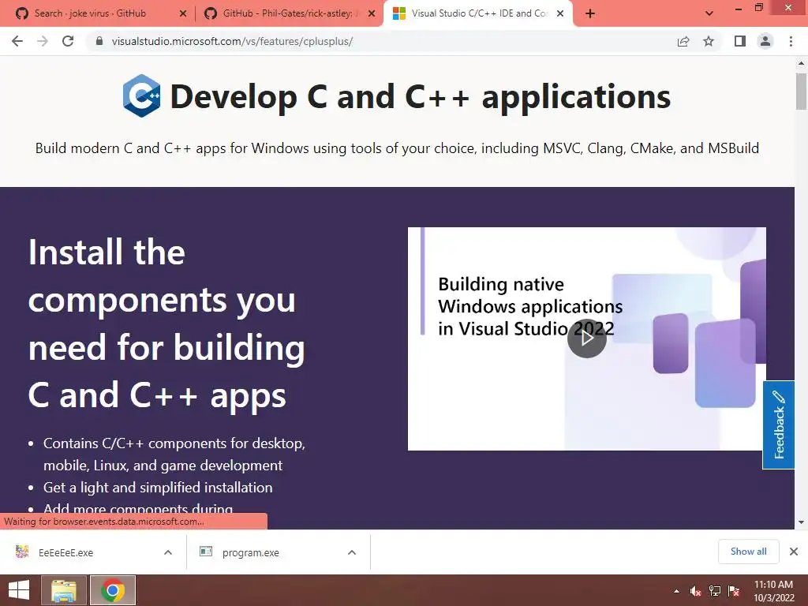Viewport: 808px width, 606px height.
Task: Click Show all downloads
Action: click(x=748, y=552)
